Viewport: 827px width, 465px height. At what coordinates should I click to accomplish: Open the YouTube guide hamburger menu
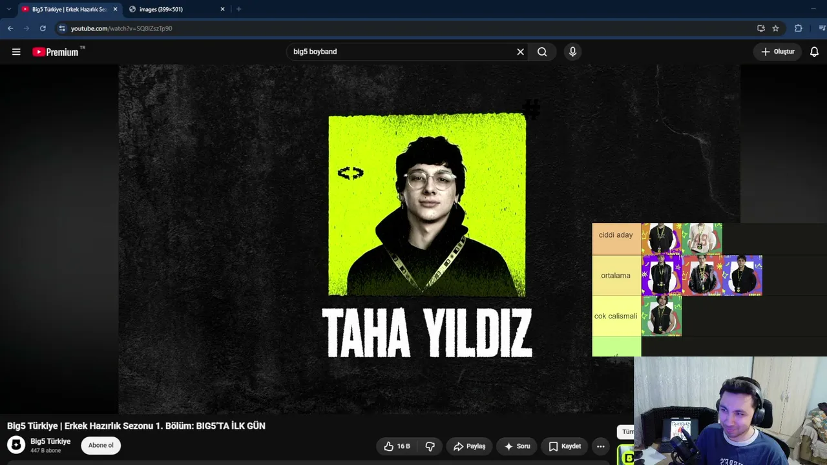(16, 52)
